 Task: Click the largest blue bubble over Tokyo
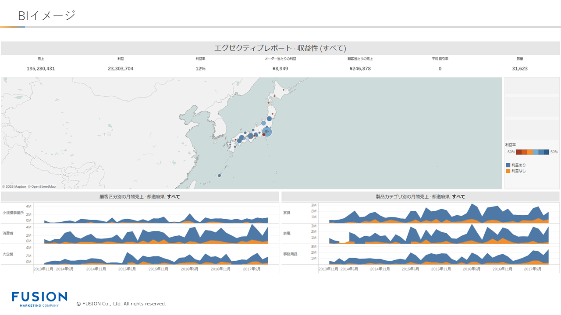267,132
